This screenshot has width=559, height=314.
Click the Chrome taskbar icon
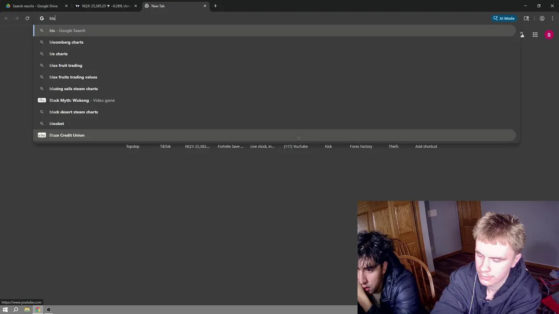point(38,310)
